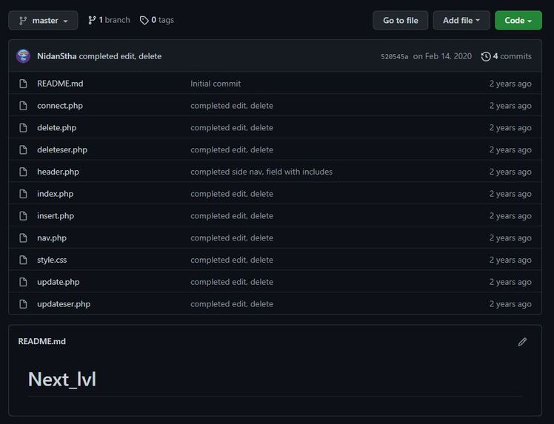Viewport: 554px width, 424px height.
Task: Click the file icon beside style.css
Action: coord(23,260)
